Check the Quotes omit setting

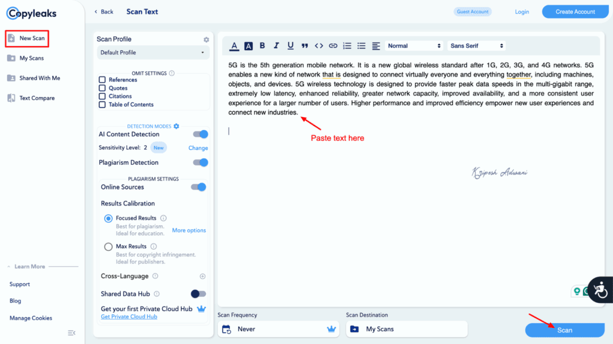(103, 87)
